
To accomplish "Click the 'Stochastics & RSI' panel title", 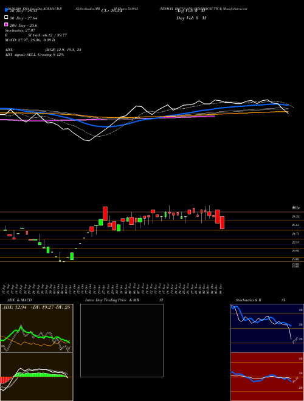I will pos(260,300).
